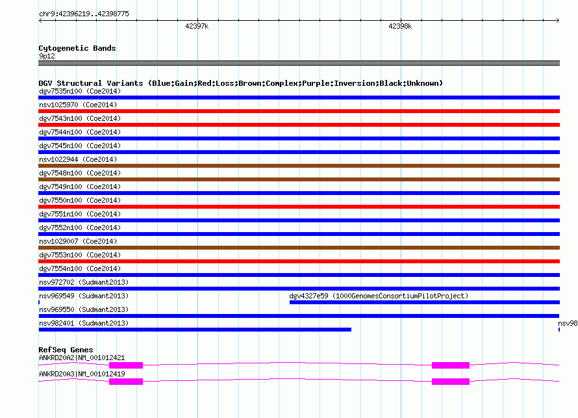Select variant label dgv7552n100 (Coe2014)
The width and height of the screenshot is (578, 418).
[x=80, y=228]
